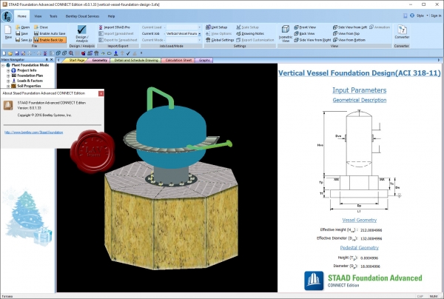444x299 pixels.
Task: Click blue download arrow in quick toolbar
Action: 116,53
